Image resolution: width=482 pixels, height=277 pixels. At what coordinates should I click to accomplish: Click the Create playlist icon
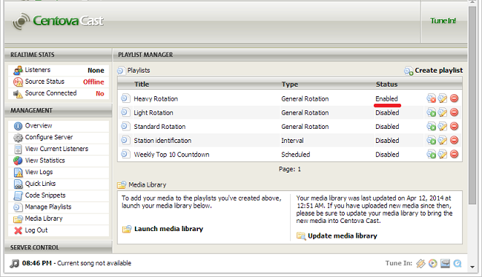[409, 70]
